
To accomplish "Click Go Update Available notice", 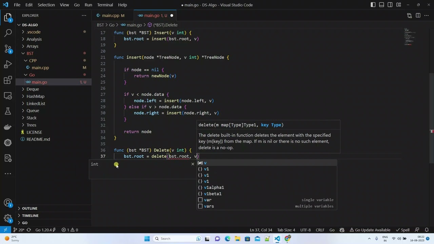I will click(370, 230).
